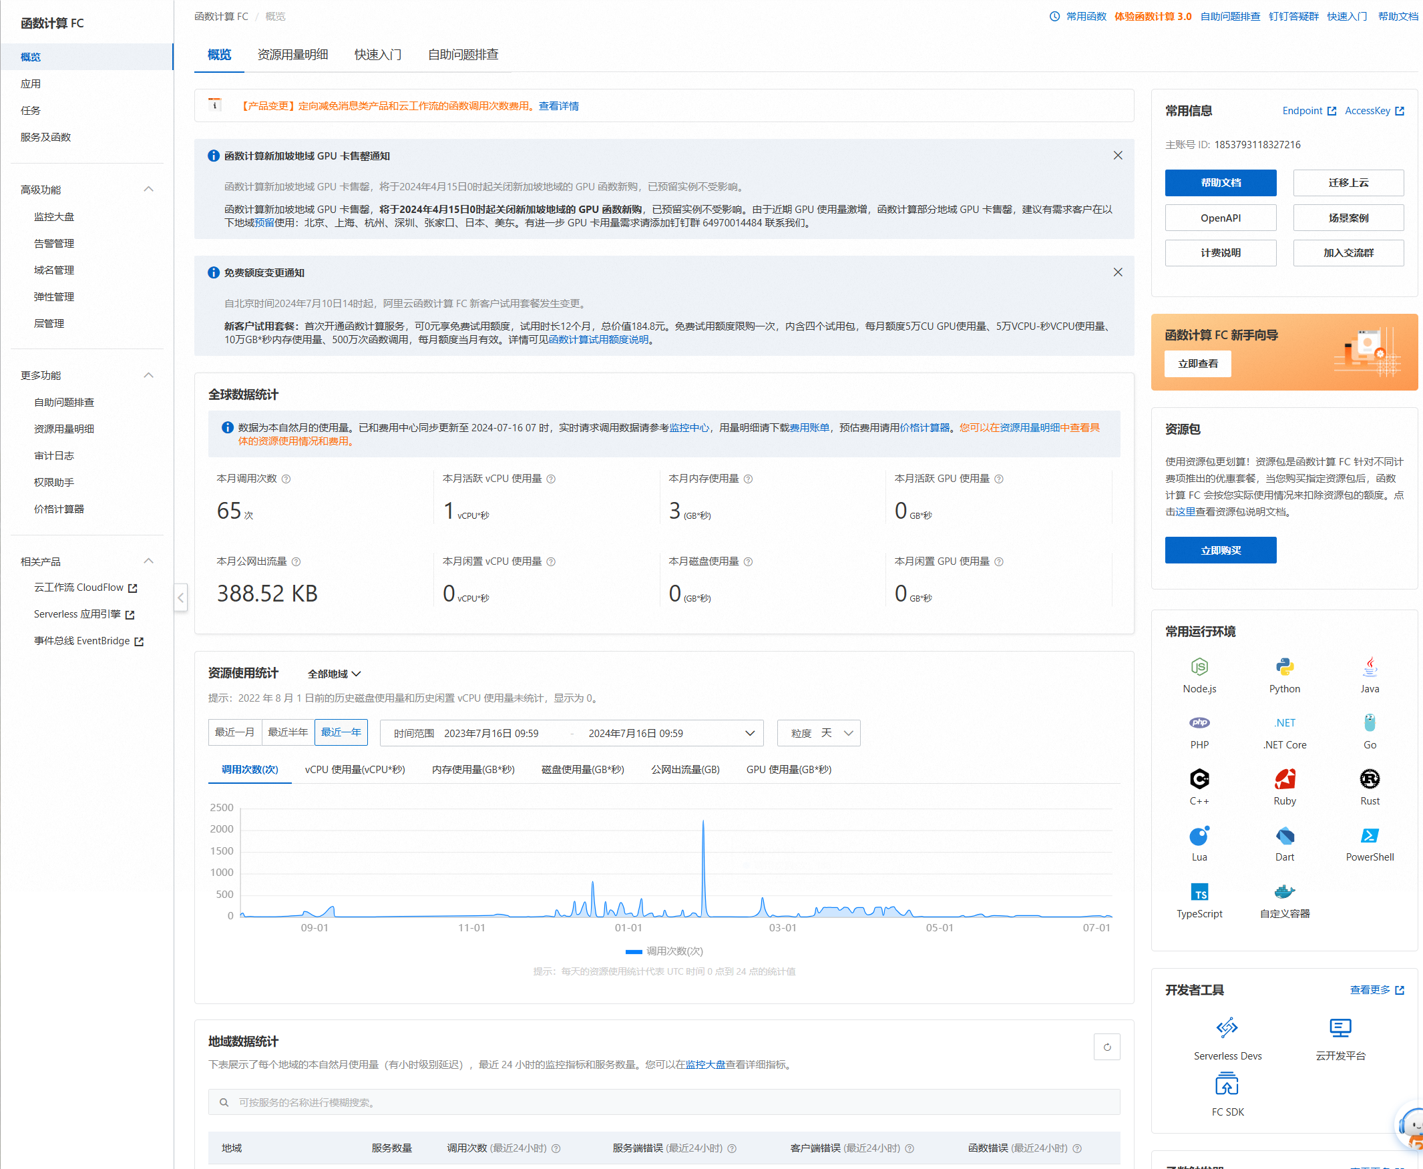
Task: Open 体验函数计算 3.0 link
Action: (1153, 17)
